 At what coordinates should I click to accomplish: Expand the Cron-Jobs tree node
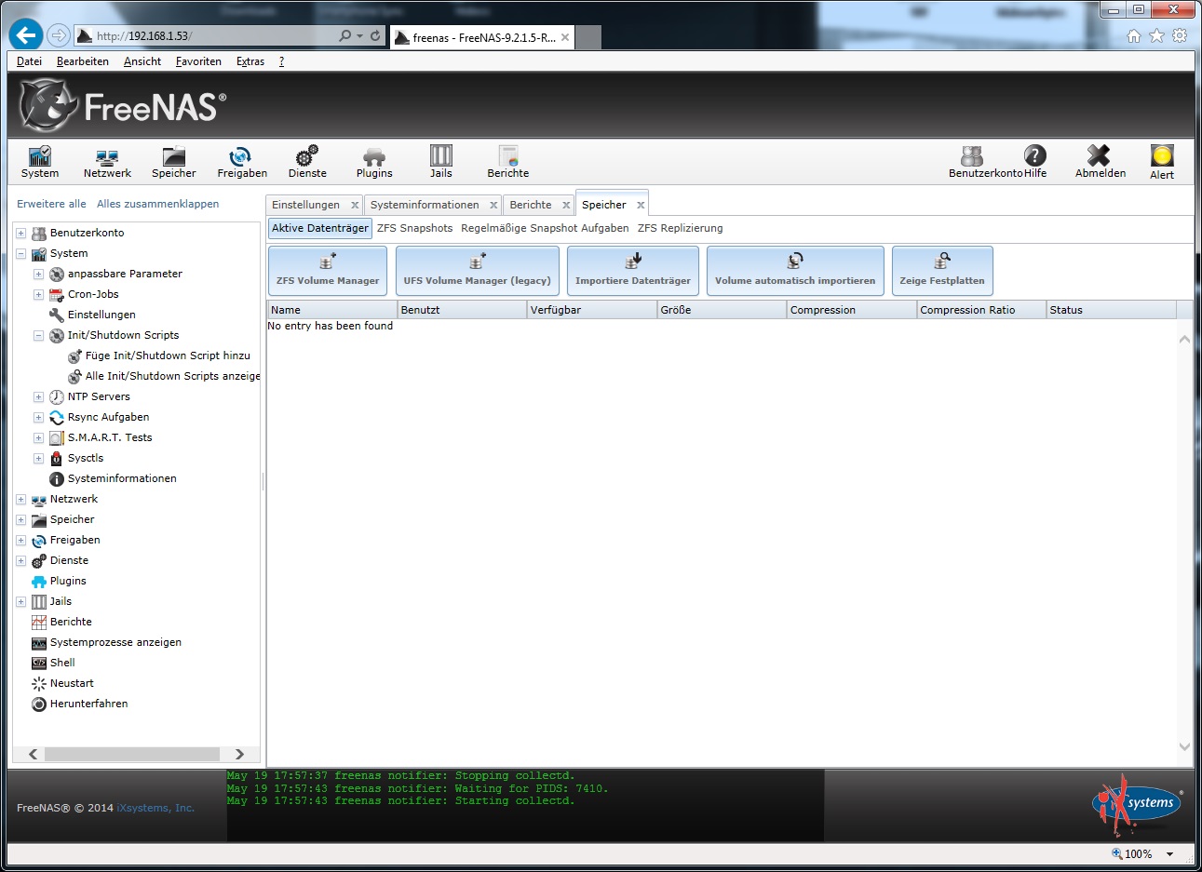38,294
